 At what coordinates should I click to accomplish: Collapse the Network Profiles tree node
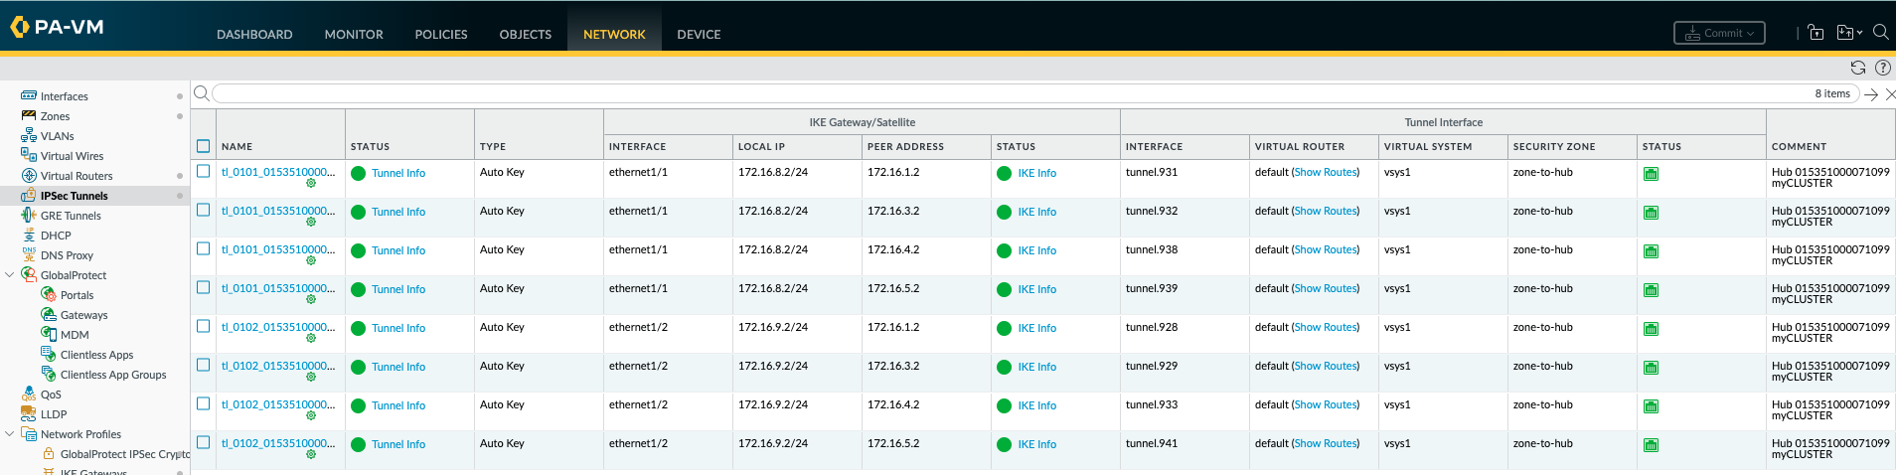coord(10,434)
